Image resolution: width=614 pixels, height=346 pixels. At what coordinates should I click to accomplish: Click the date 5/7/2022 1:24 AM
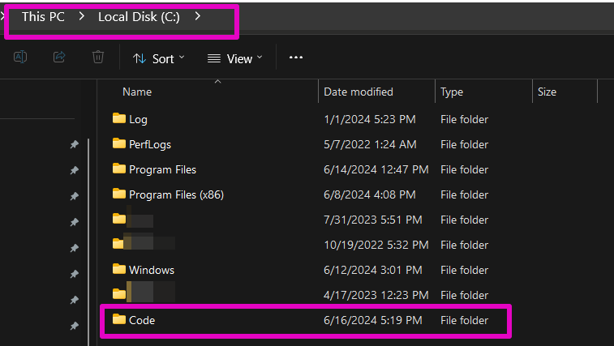pos(370,144)
